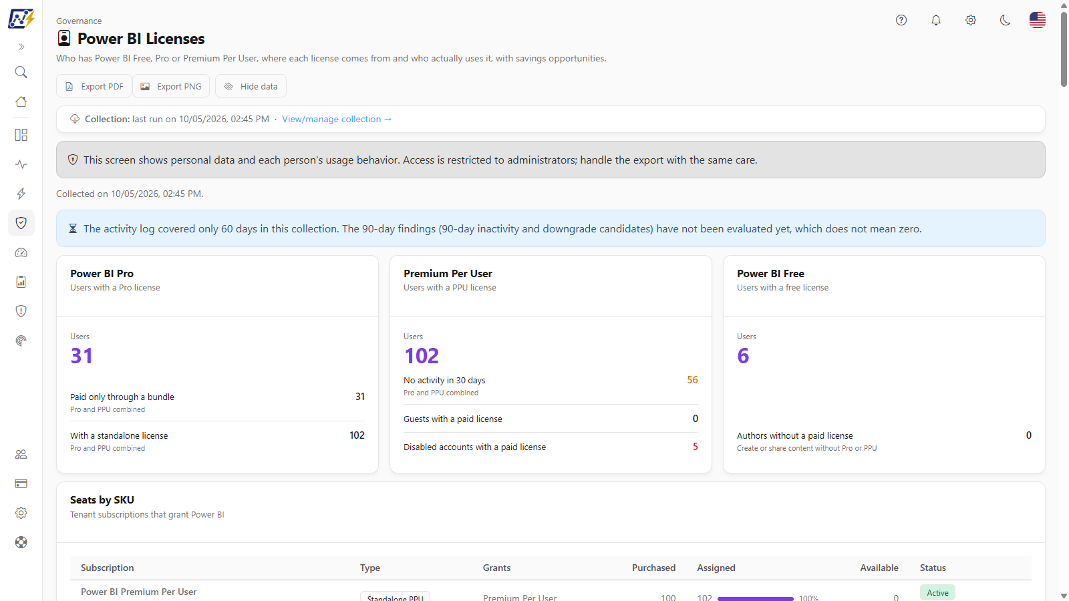Open the gauge speedometer icon in sidebar

(x=21, y=252)
